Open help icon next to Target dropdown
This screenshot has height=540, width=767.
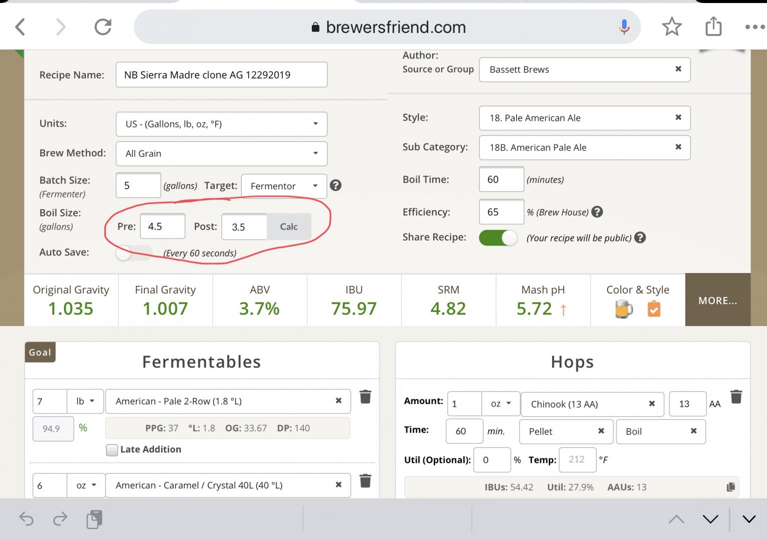click(x=336, y=185)
